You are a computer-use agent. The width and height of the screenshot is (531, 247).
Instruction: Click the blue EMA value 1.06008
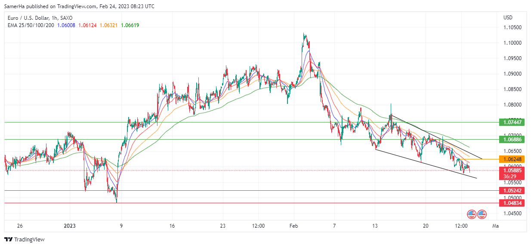[66, 25]
